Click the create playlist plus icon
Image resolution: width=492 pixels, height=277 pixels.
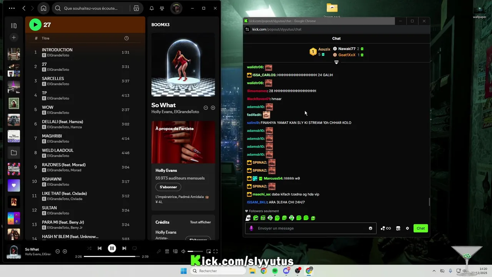[x=14, y=37]
